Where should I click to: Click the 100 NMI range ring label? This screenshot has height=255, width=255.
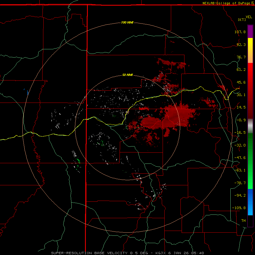[x=127, y=22]
